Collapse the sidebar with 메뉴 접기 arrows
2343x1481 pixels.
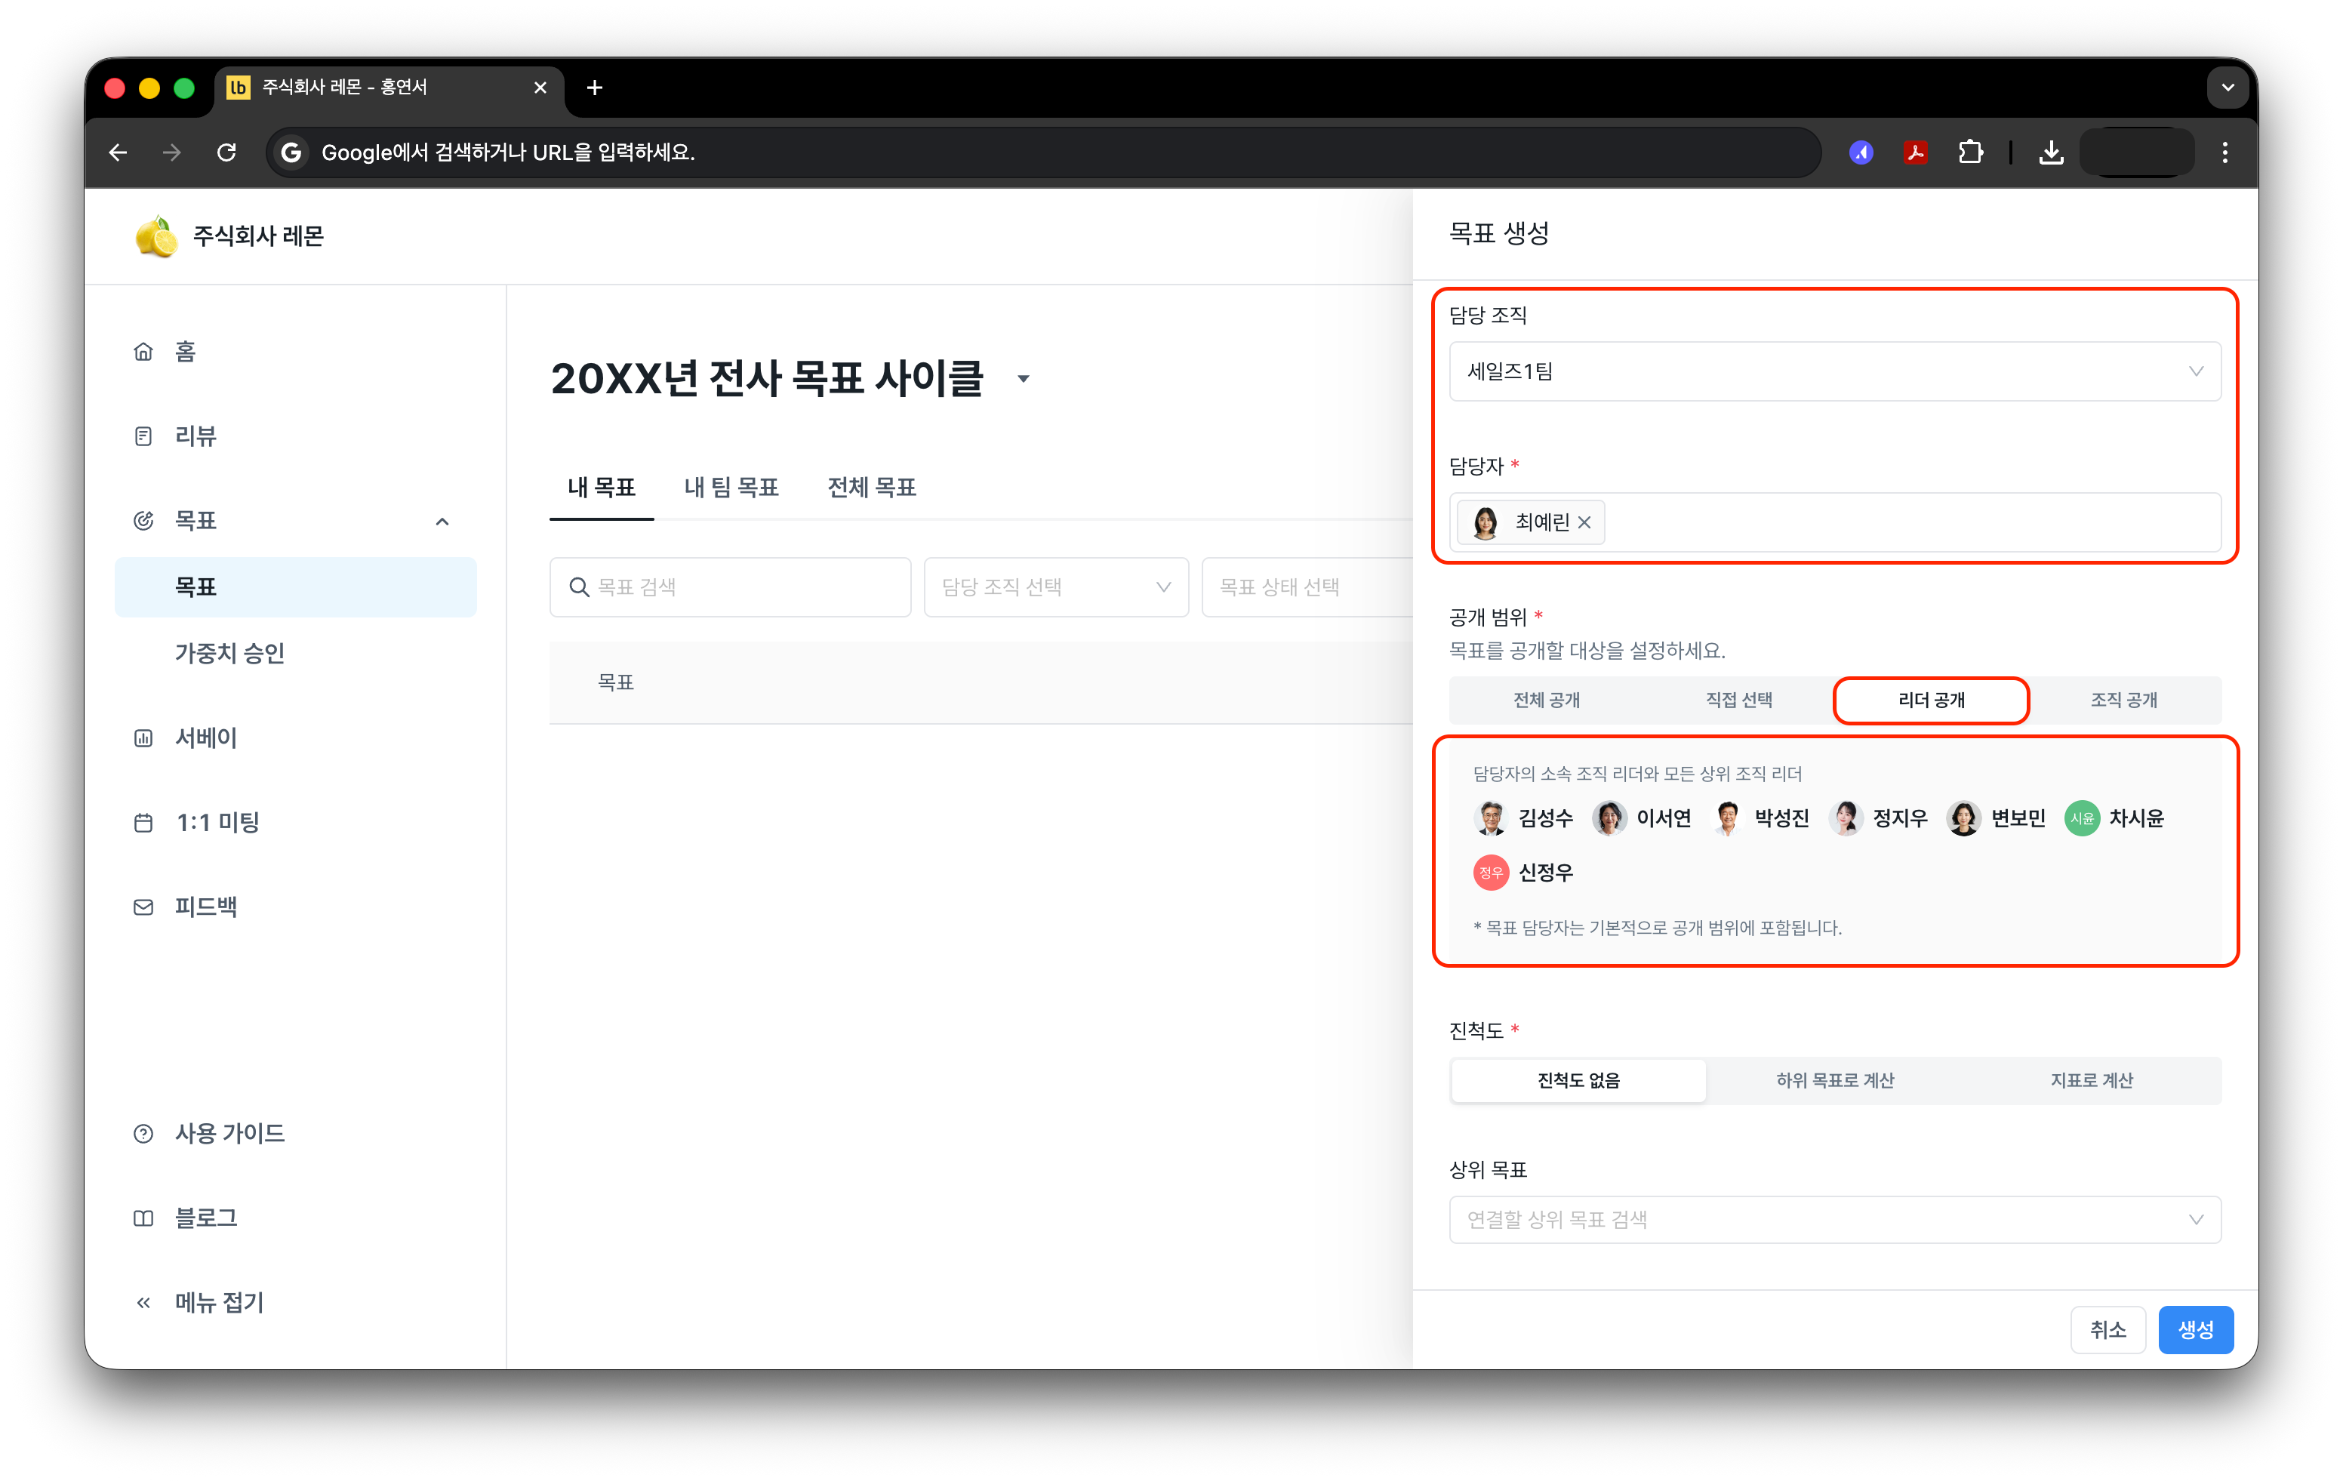click(x=143, y=1303)
